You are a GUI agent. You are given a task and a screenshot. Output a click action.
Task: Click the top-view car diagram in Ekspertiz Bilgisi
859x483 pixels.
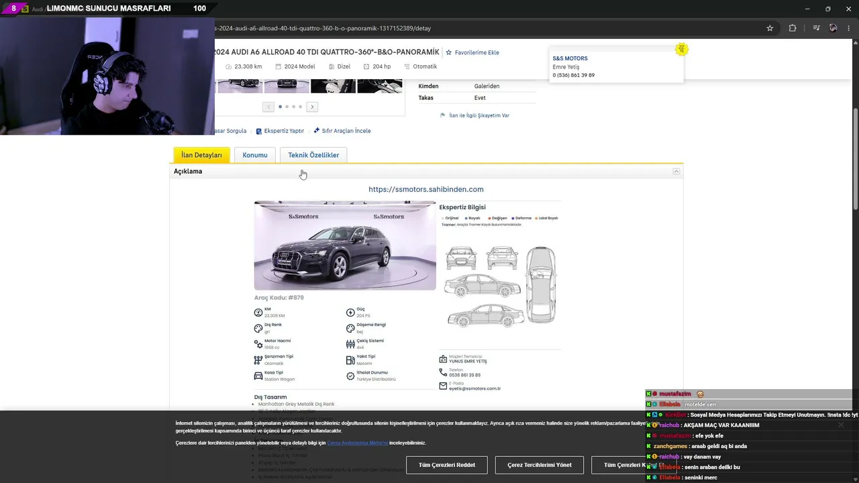(541, 284)
